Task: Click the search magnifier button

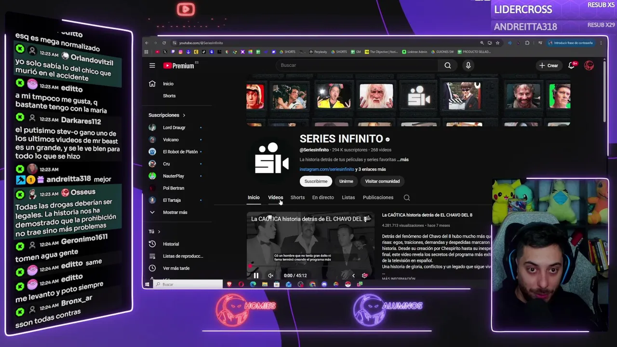Action: [x=448, y=66]
